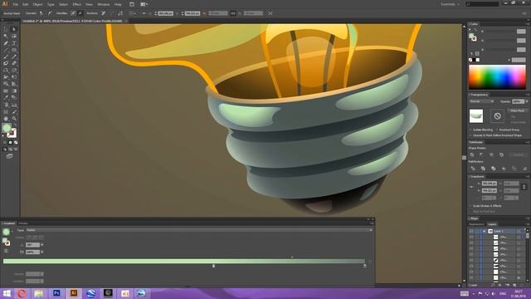
Task: Click Delete Selection trash in Layers panel
Action: tap(522, 285)
